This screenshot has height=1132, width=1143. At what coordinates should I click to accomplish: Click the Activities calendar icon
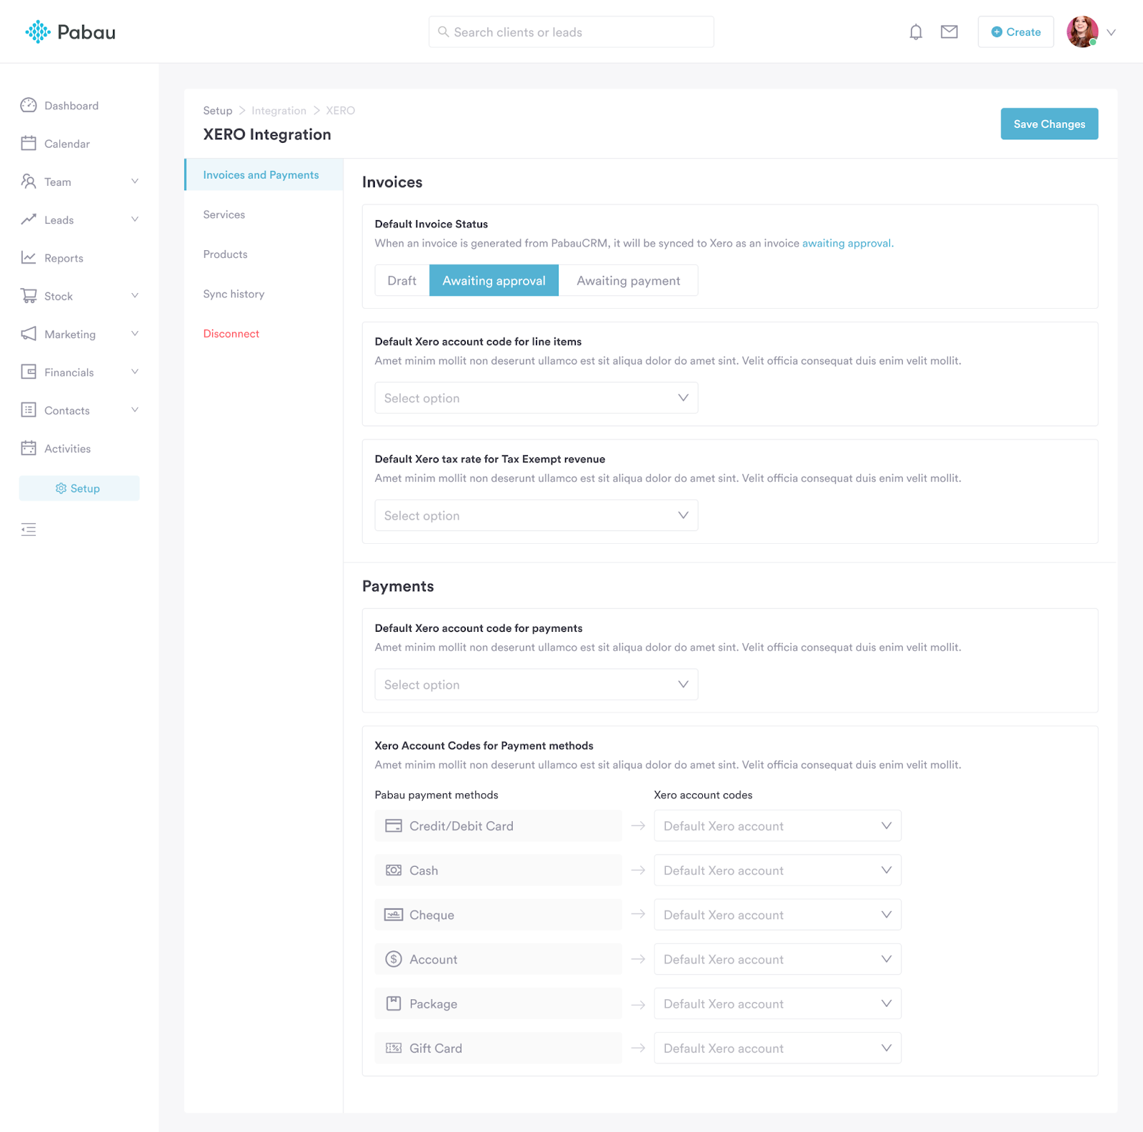[29, 448]
